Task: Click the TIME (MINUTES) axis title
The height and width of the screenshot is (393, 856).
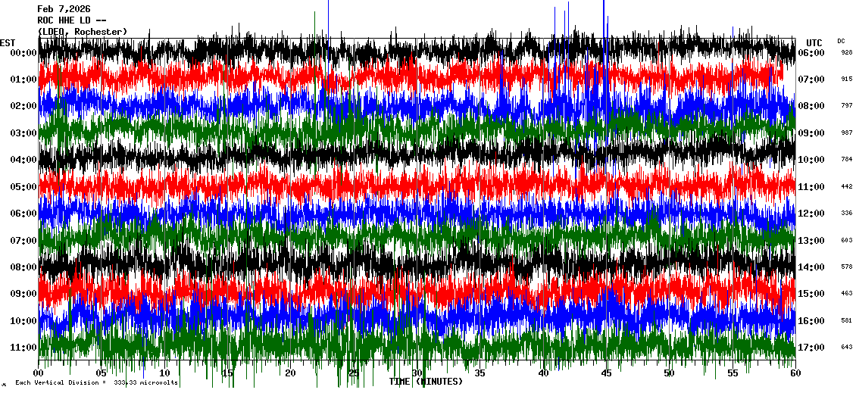Action: [x=426, y=382]
